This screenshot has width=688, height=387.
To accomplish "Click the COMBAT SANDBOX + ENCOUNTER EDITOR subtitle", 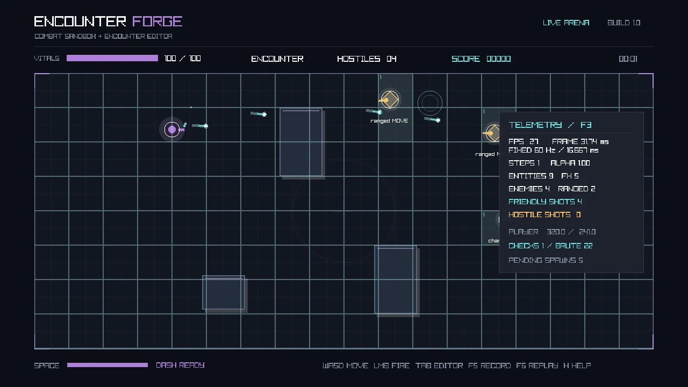I will pyautogui.click(x=103, y=36).
